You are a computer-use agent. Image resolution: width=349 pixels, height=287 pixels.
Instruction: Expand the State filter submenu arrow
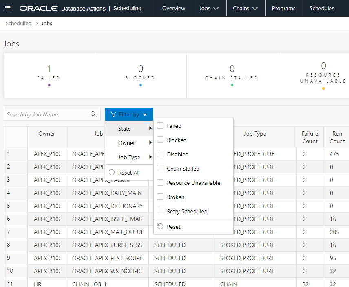click(150, 128)
